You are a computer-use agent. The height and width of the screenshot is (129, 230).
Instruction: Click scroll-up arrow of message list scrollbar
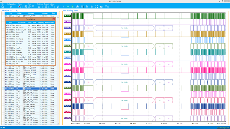click(x=58, y=16)
